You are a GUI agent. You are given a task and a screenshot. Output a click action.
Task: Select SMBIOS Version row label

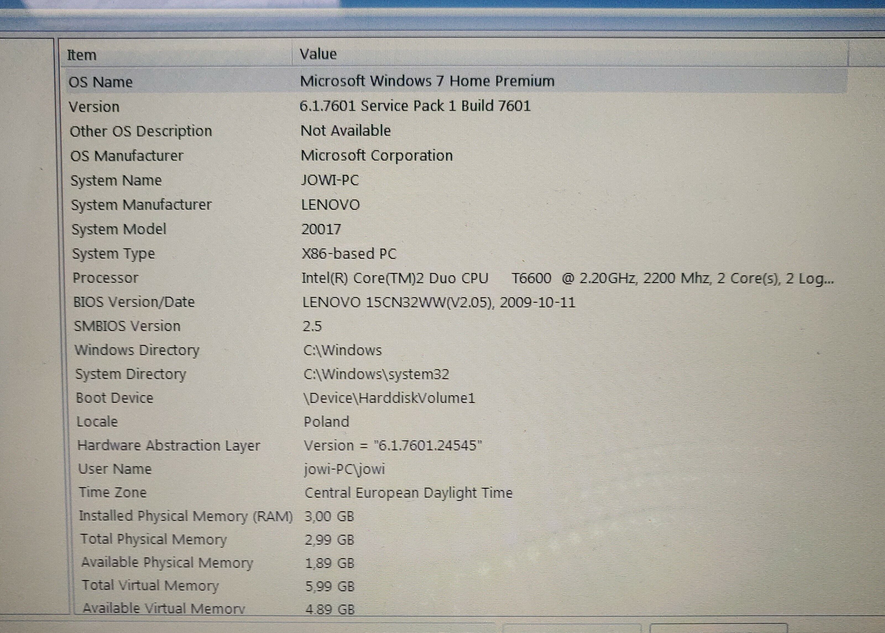(x=127, y=326)
